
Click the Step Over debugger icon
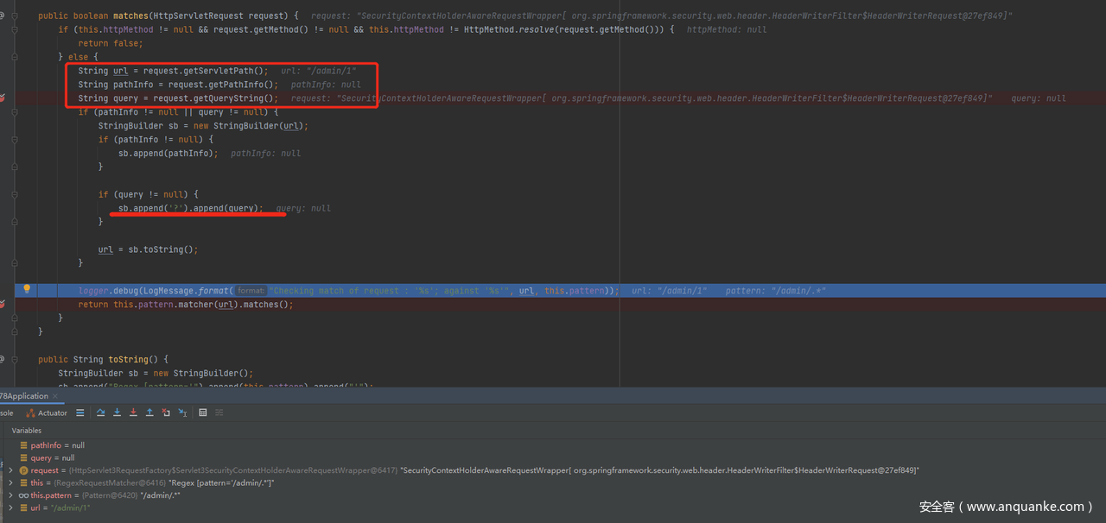click(x=101, y=413)
